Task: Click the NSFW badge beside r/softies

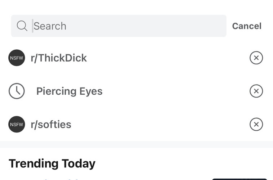Action: point(17,124)
